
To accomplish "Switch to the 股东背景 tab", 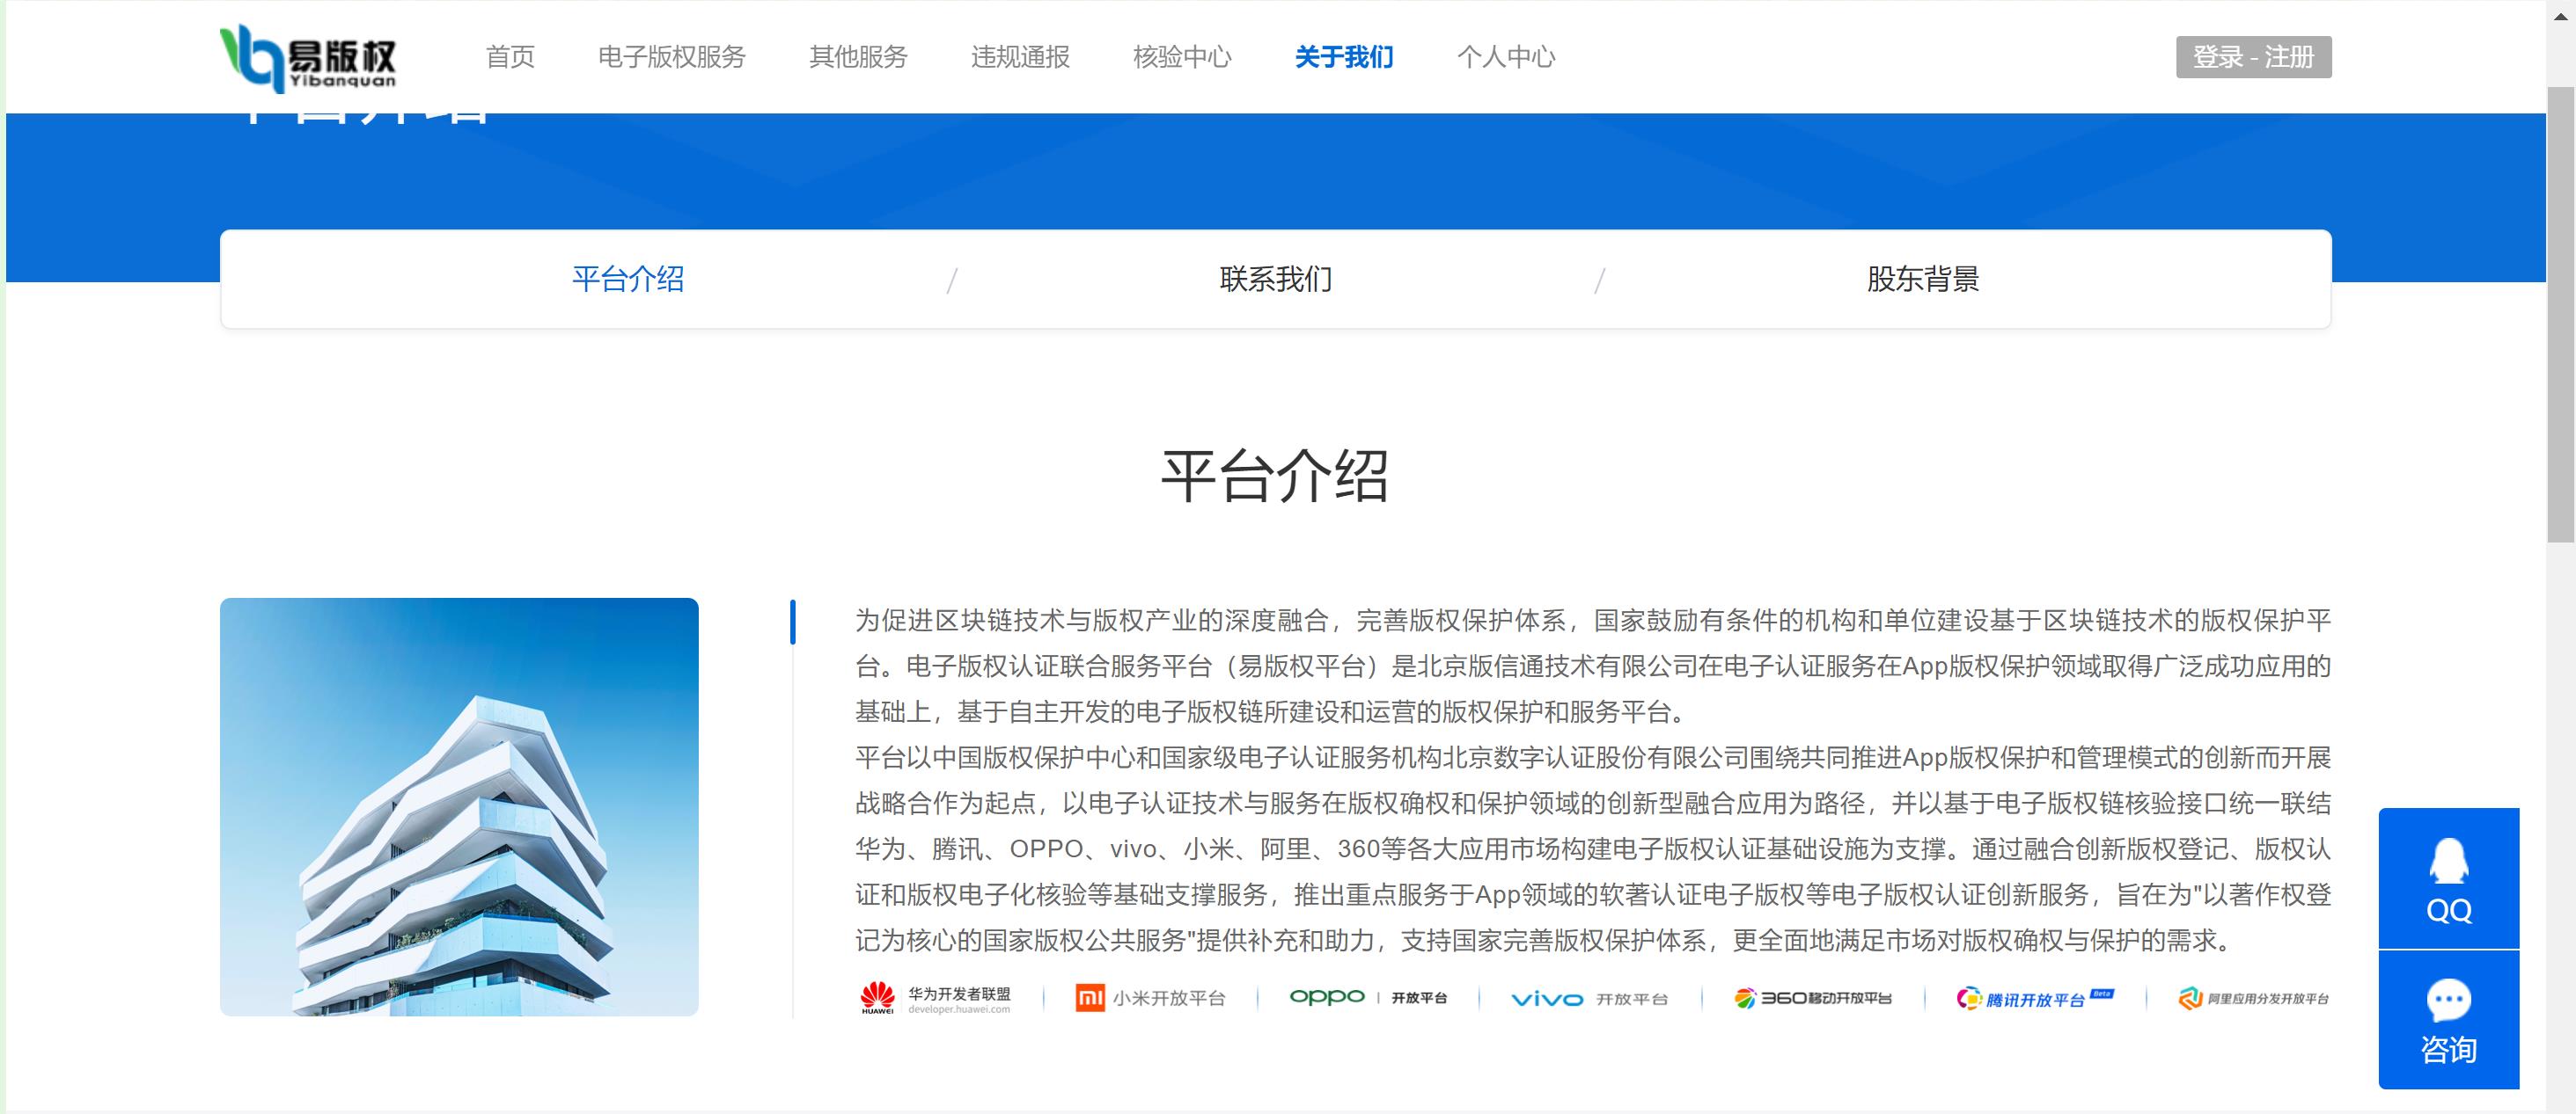I will tap(1922, 279).
